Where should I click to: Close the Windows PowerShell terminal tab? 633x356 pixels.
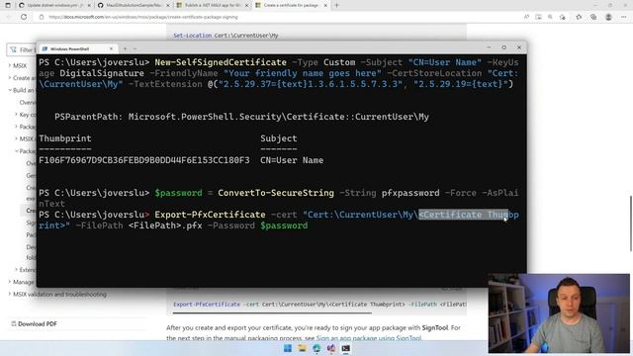(x=112, y=48)
